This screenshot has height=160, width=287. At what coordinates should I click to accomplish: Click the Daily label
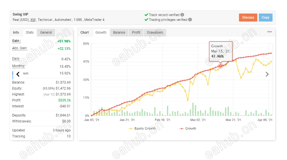tap(16, 59)
